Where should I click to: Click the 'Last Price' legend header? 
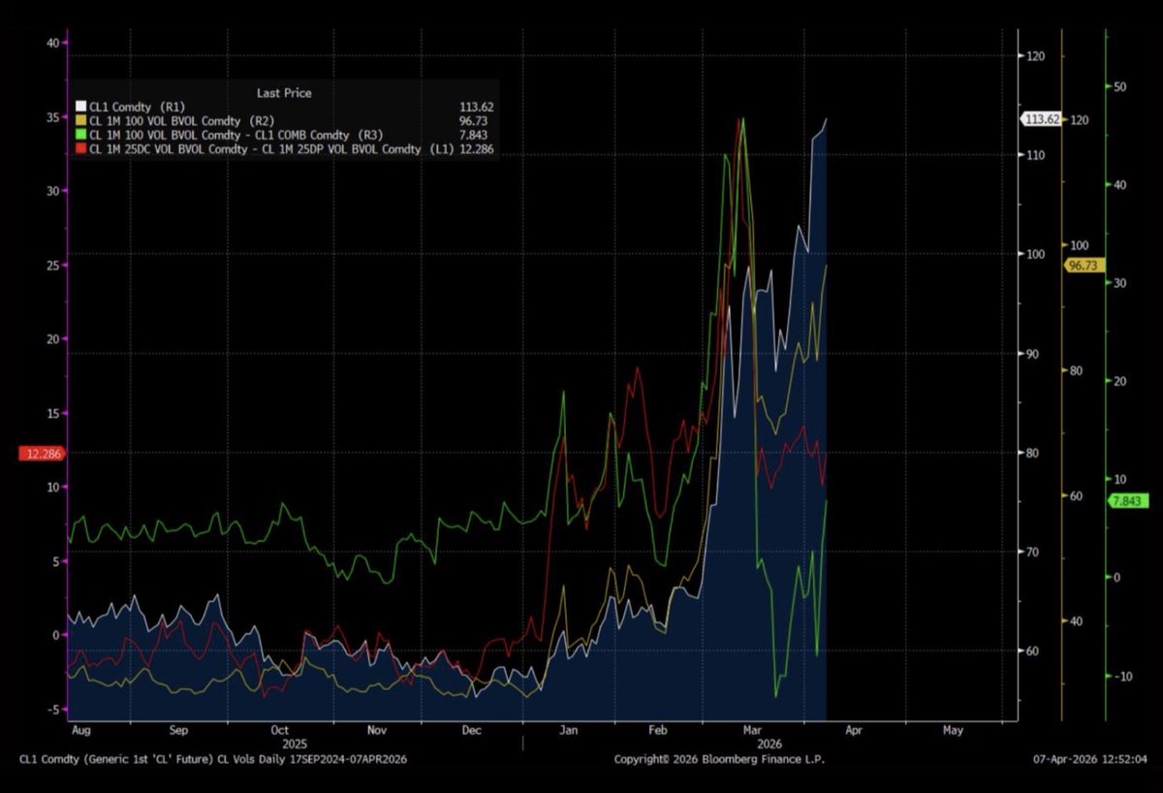point(284,92)
